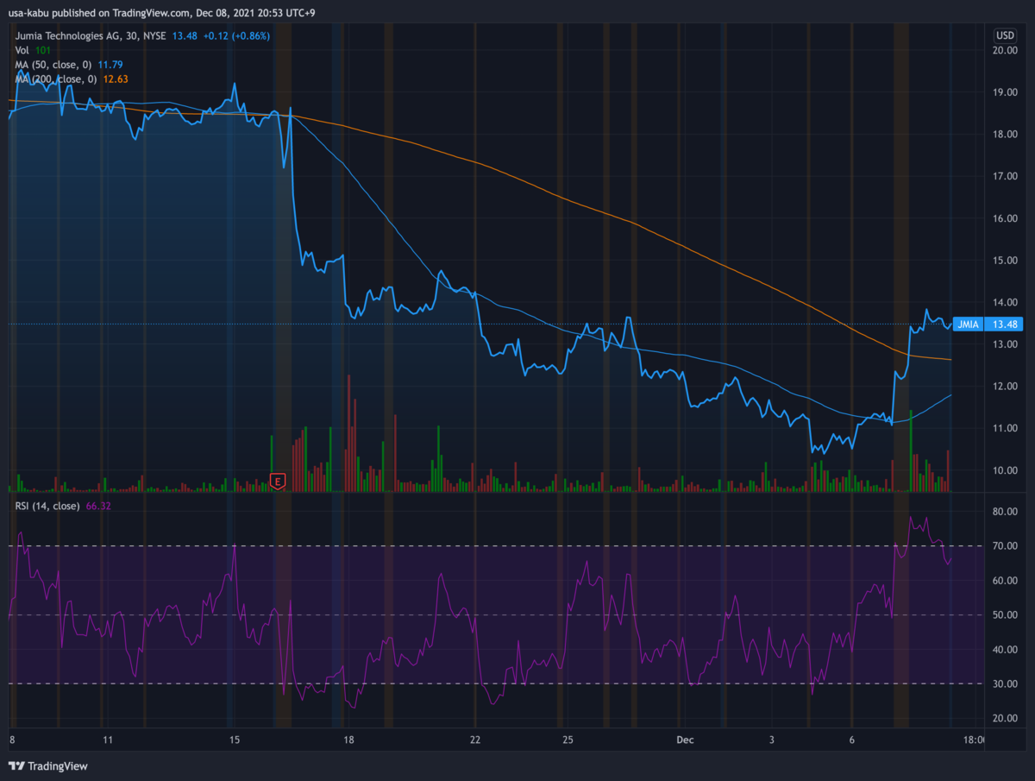Click the TradingView logo at bottom left

(x=48, y=765)
